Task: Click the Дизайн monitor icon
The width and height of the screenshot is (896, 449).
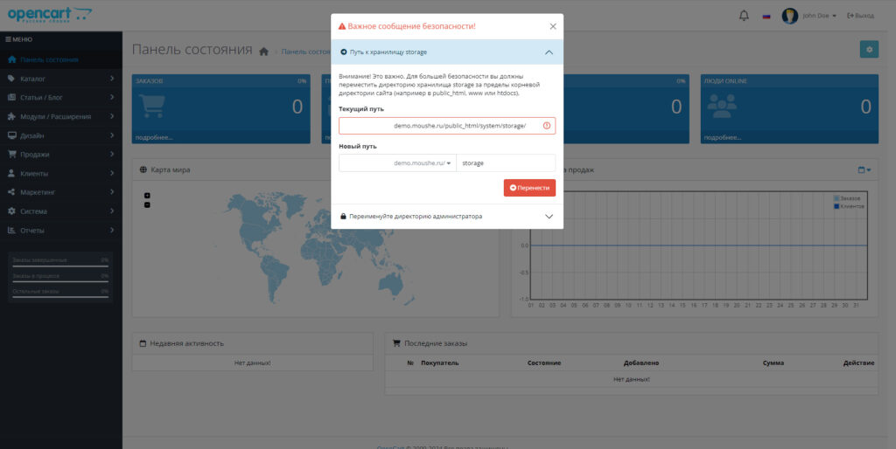Action: pyautogui.click(x=11, y=135)
